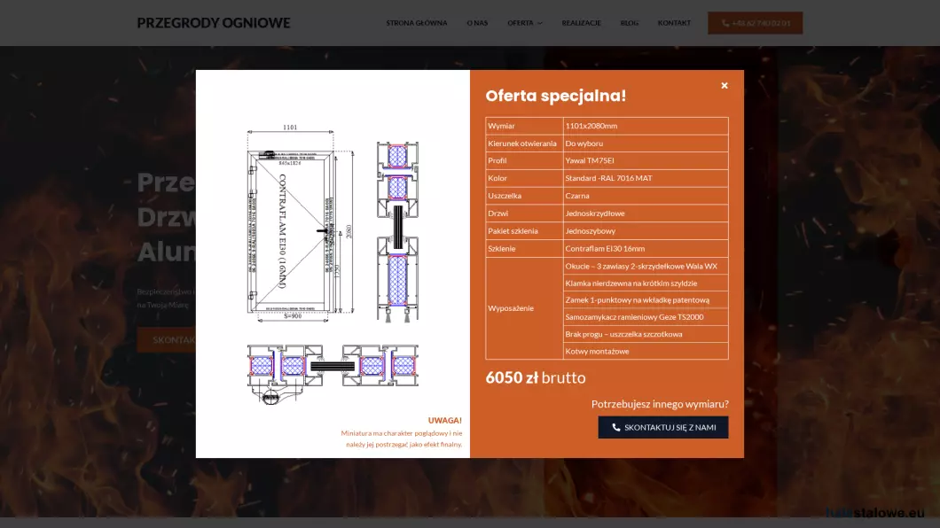This screenshot has height=528, width=940.
Task: Select the 'Wyposażenie' row label
Action: [x=511, y=308]
